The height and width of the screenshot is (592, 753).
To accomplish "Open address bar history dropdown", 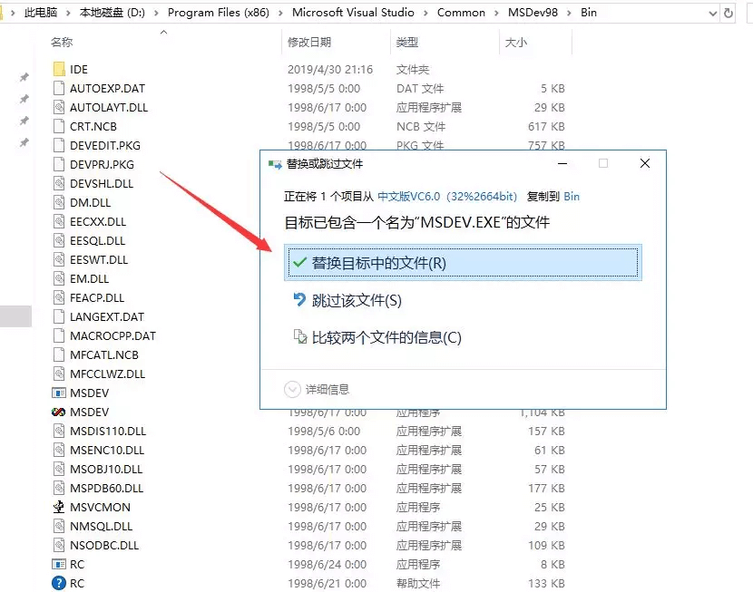I will click(713, 14).
